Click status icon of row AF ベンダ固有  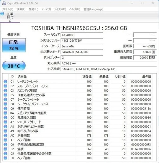tap(5, 140)
